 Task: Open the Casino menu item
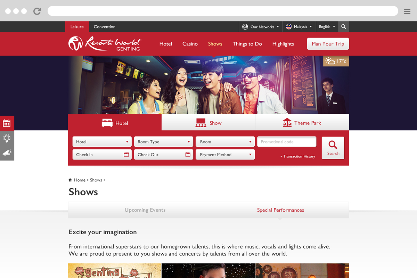click(190, 44)
